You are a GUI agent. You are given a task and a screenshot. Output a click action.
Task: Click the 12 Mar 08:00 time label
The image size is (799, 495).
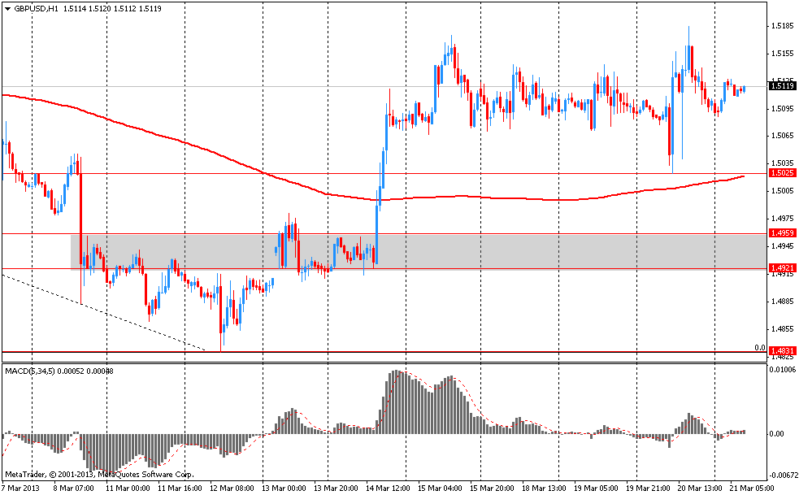(232, 488)
